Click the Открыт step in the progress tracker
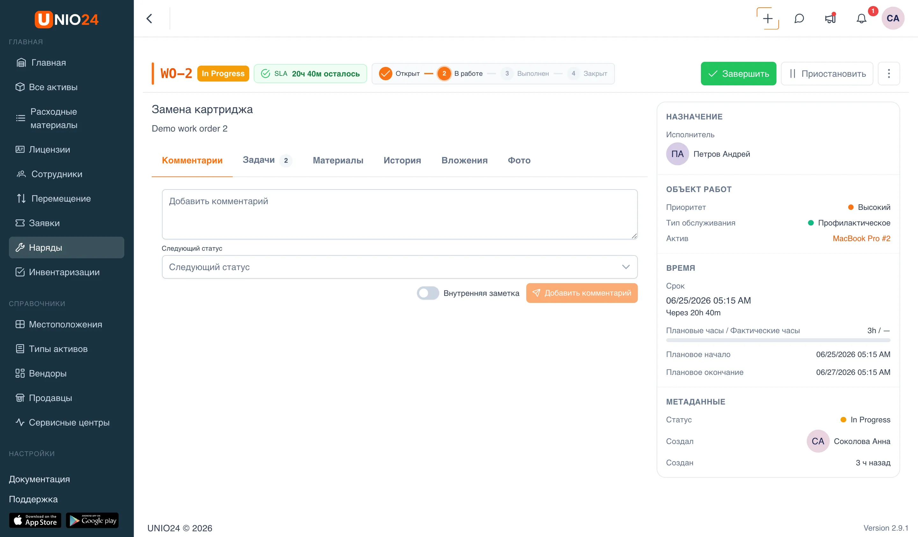 [x=399, y=74]
